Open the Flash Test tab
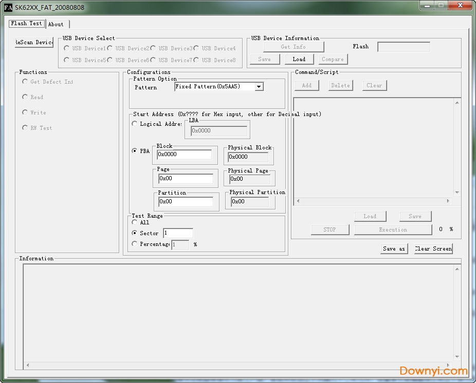Viewport: 476px width, 383px height. click(26, 24)
